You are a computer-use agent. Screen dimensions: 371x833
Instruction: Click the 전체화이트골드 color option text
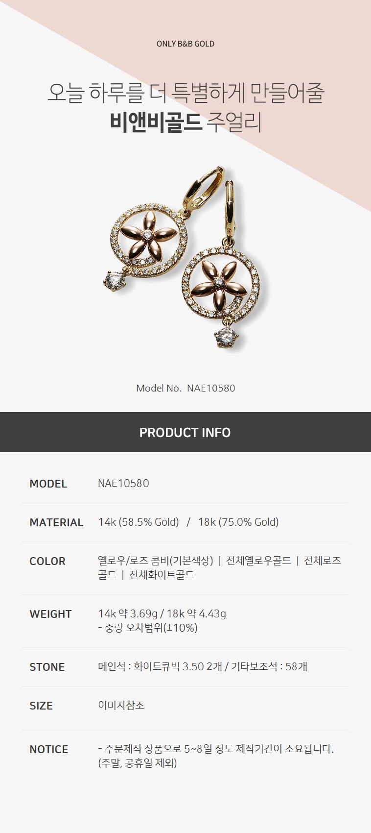coord(162,575)
